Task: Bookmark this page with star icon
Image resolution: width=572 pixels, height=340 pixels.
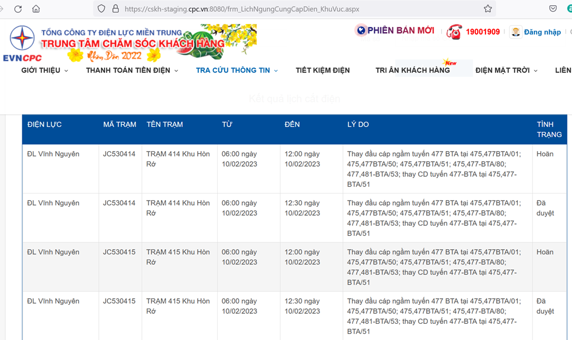Action: click(488, 9)
